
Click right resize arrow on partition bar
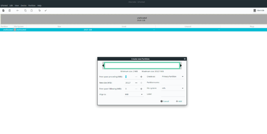pos(181,66)
